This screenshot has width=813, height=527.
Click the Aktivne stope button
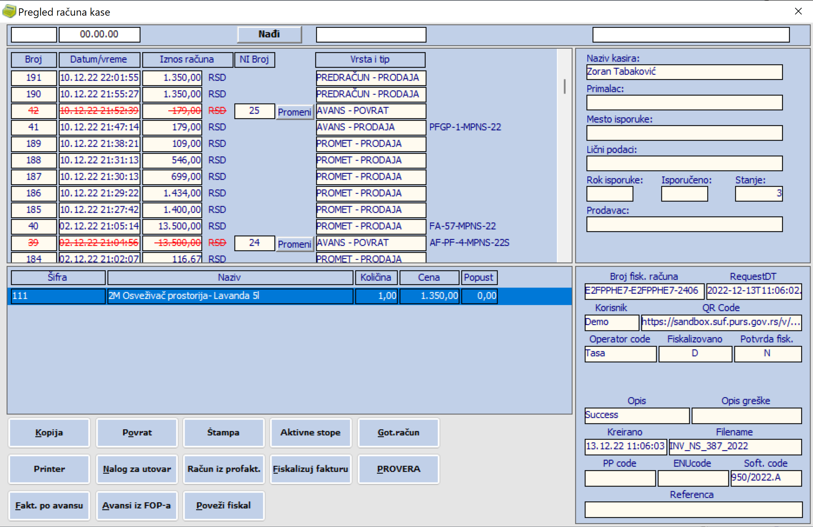[x=311, y=432]
